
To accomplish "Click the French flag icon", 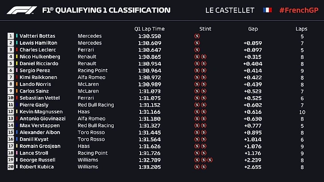I will tap(267, 10).
